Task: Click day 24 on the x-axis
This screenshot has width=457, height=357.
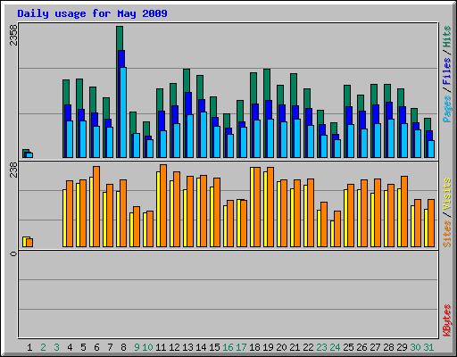Action: click(335, 347)
